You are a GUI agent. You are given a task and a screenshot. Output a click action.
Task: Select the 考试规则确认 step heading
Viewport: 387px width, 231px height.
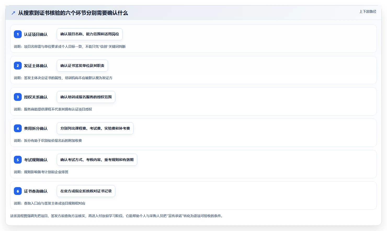pyautogui.click(x=36, y=160)
